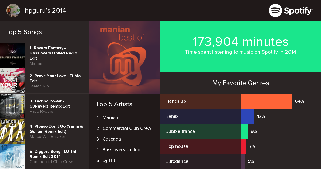
Task: Select song Diggers Song DJ Tht Remix Edit
Action: pyautogui.click(x=53, y=154)
